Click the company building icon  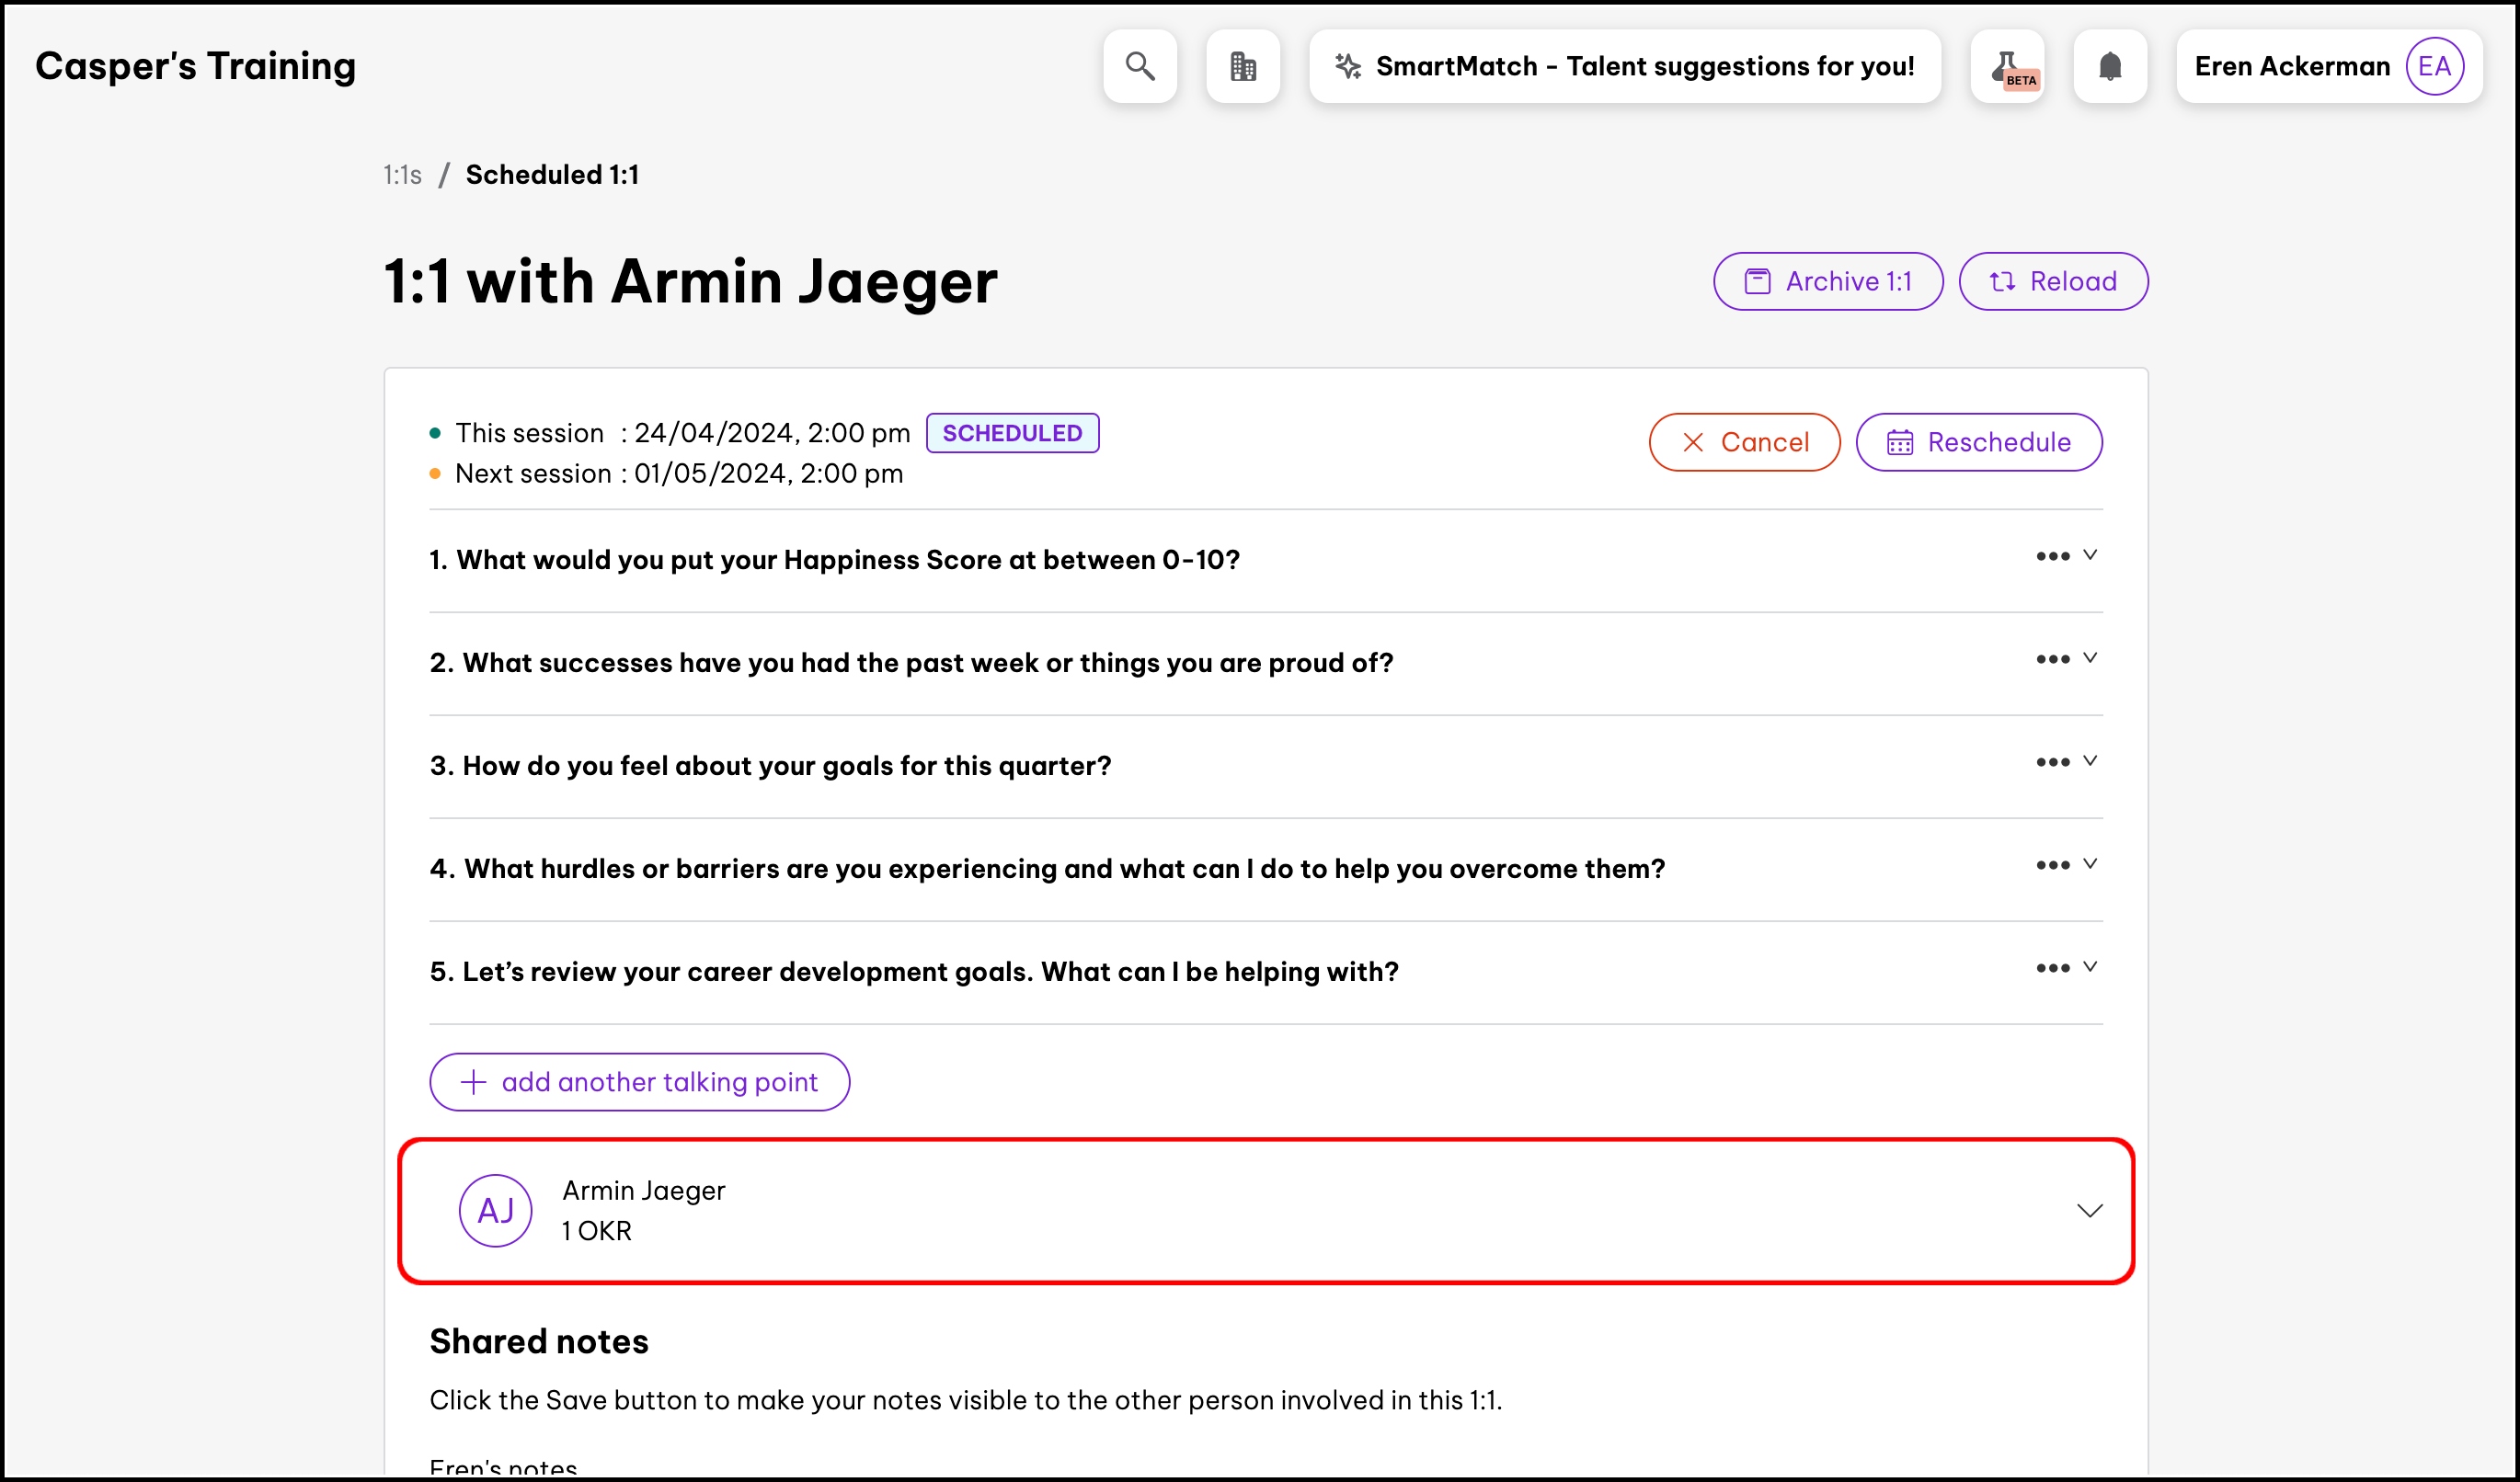(1242, 66)
